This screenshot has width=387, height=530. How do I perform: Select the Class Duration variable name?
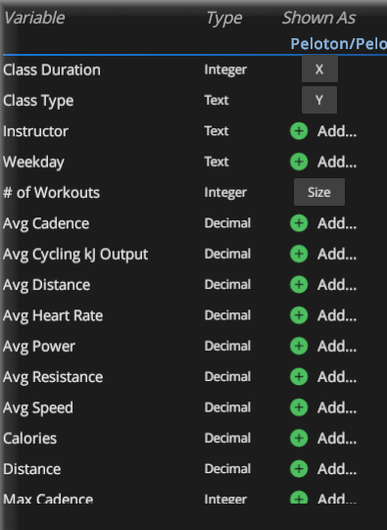pyautogui.click(x=52, y=70)
